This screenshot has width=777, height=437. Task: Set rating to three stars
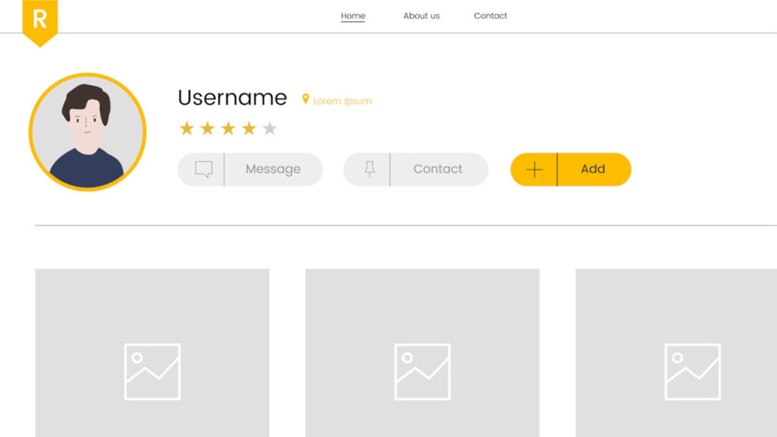pyautogui.click(x=228, y=128)
